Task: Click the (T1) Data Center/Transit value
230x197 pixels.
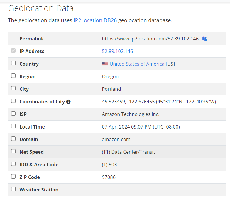Action: coord(128,152)
